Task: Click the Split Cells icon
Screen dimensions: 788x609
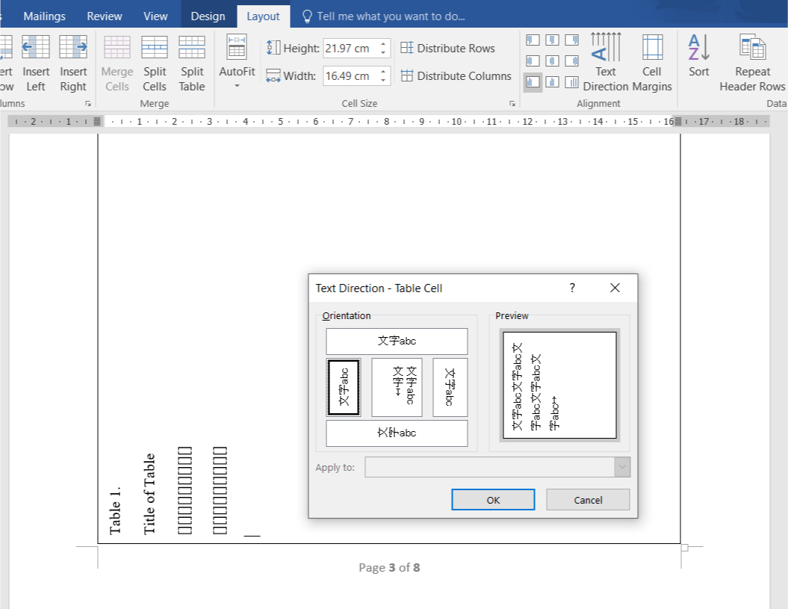Action: coord(155,47)
